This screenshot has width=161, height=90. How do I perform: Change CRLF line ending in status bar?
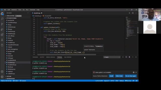(x=117, y=81)
